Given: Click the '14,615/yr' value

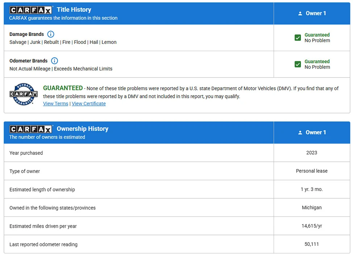Looking at the screenshot, I should (x=312, y=225).
